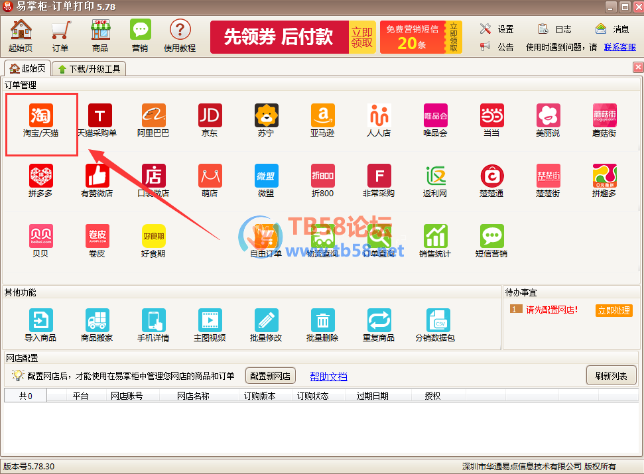
Task: Open 设置 settings
Action: click(x=497, y=29)
